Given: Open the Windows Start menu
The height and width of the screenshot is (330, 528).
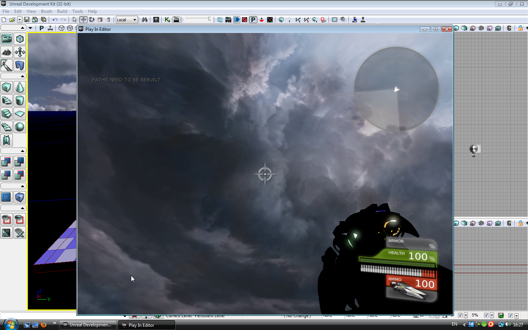Looking at the screenshot, I should pyautogui.click(x=10, y=324).
